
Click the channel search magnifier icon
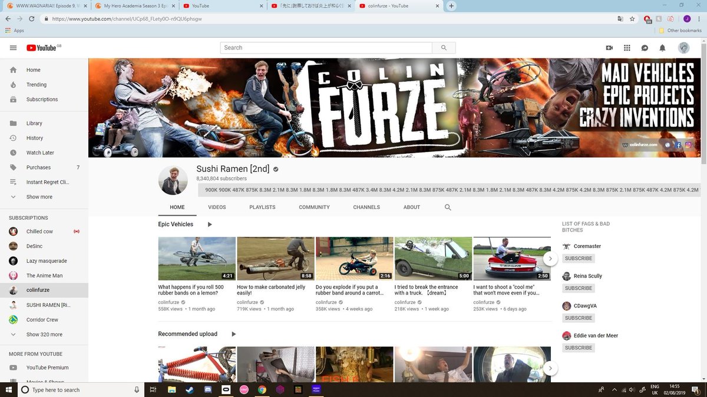pos(448,207)
